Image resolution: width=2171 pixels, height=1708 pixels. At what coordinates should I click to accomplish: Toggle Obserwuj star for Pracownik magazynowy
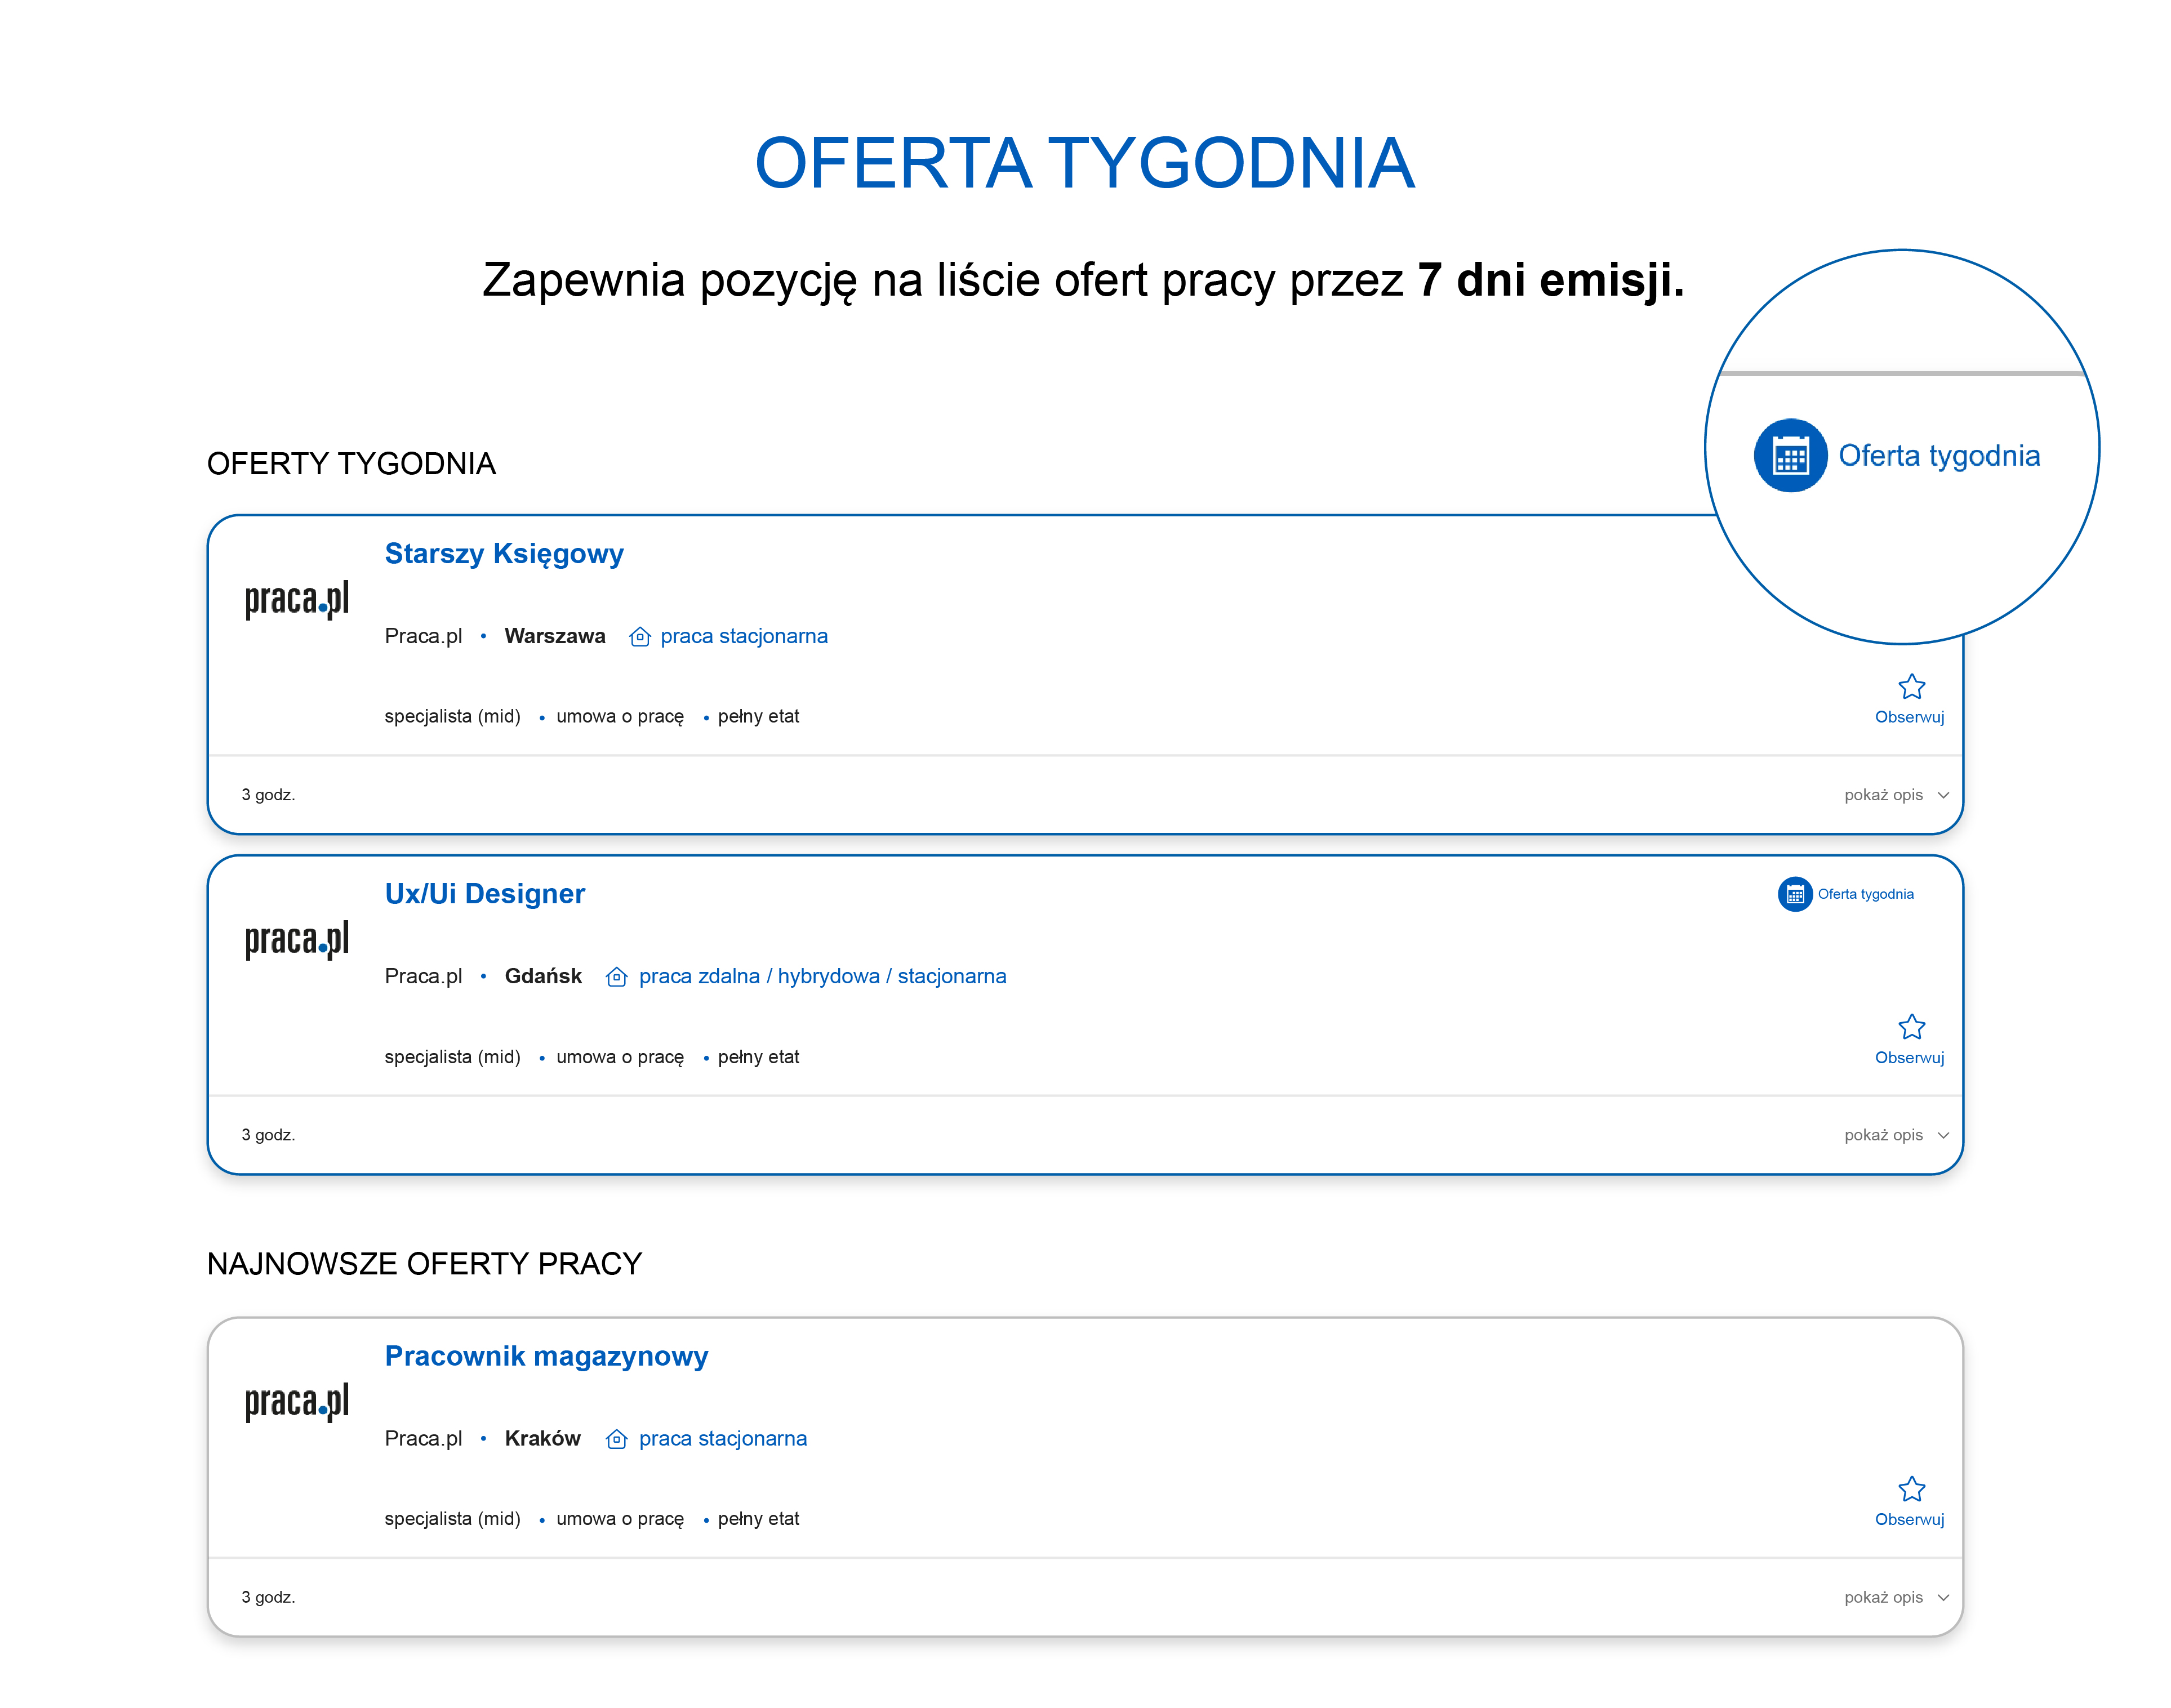pos(1911,1489)
